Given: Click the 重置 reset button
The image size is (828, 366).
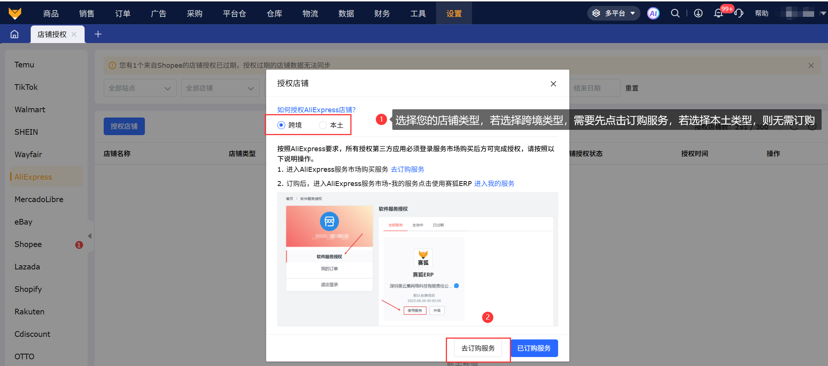Looking at the screenshot, I should pos(632,88).
